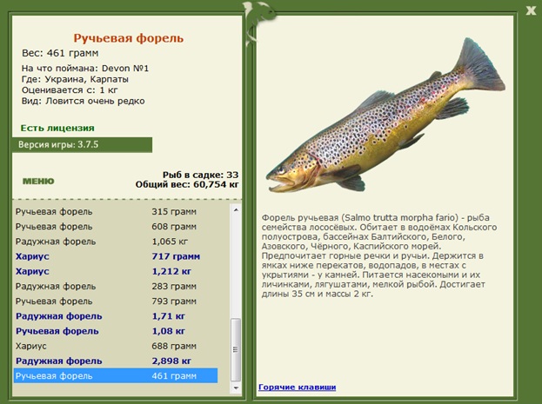542x404 pixels.
Task: Select Ручьевая форель 608 грамм row
Action: (x=116, y=227)
